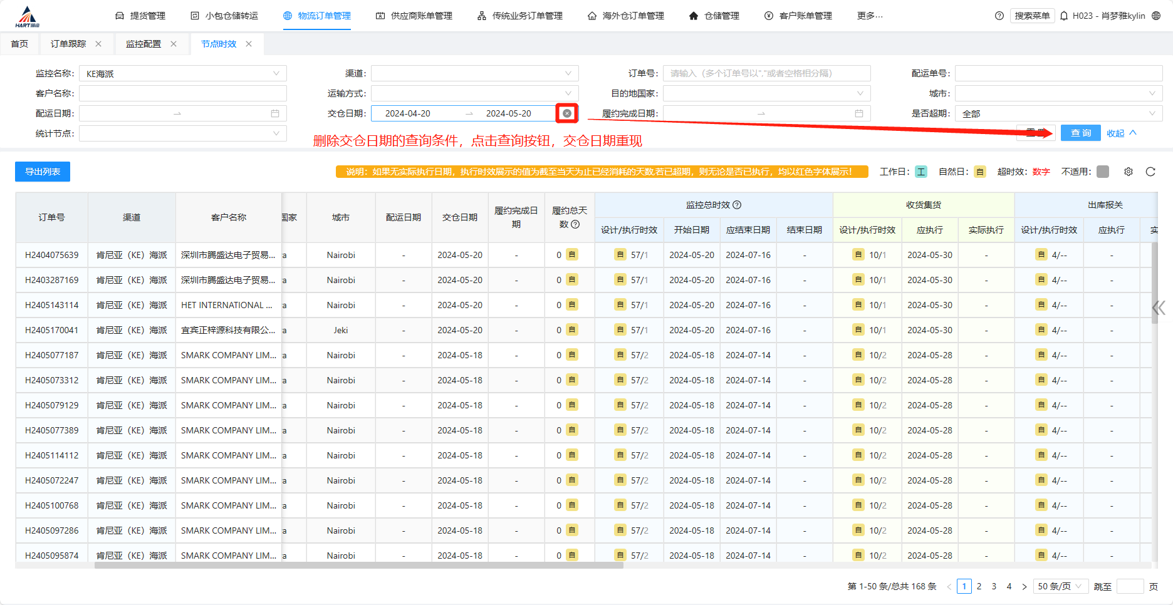Switch to 监控配置 tab
1173x605 pixels.
(x=143, y=44)
